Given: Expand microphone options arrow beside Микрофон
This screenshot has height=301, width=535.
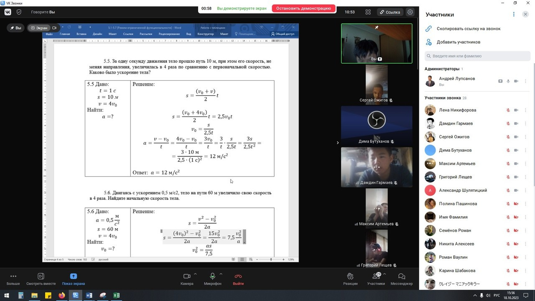Looking at the screenshot, I should pos(221,274).
